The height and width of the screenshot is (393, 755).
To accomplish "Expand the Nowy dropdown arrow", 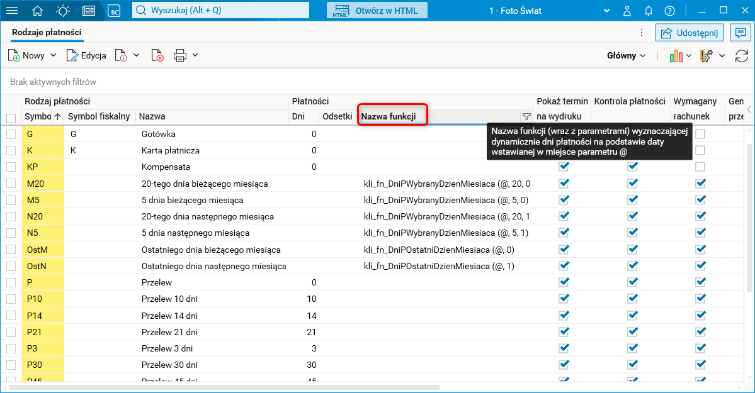I will [54, 55].
